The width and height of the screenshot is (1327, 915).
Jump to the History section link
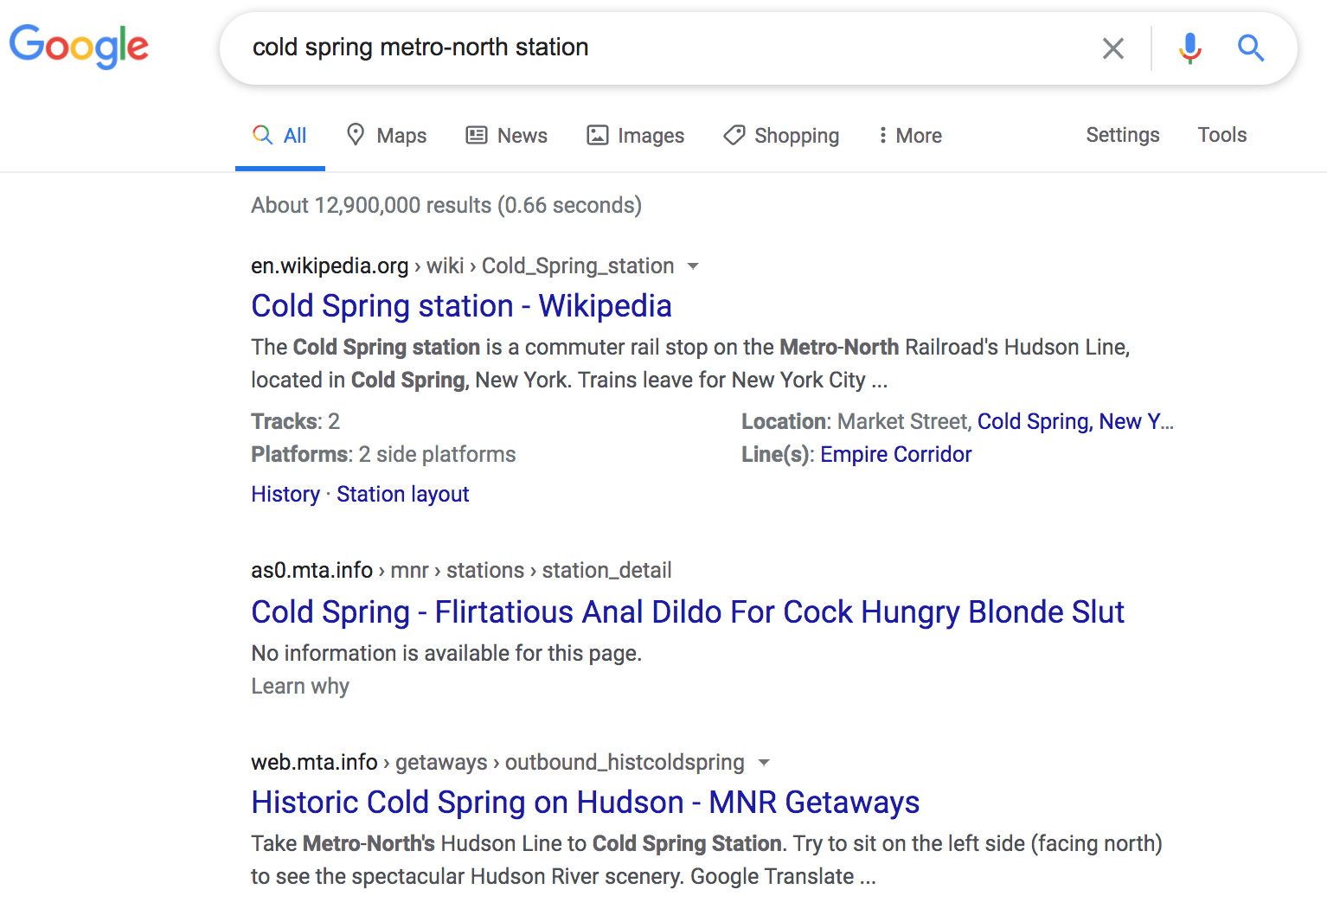pyautogui.click(x=285, y=494)
